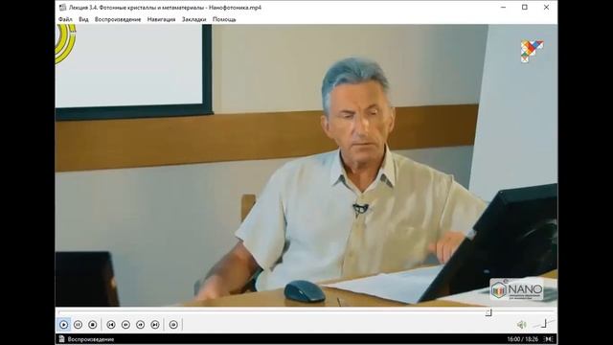613x345 pixels.
Task: Open the Вид menu
Action: point(83,19)
